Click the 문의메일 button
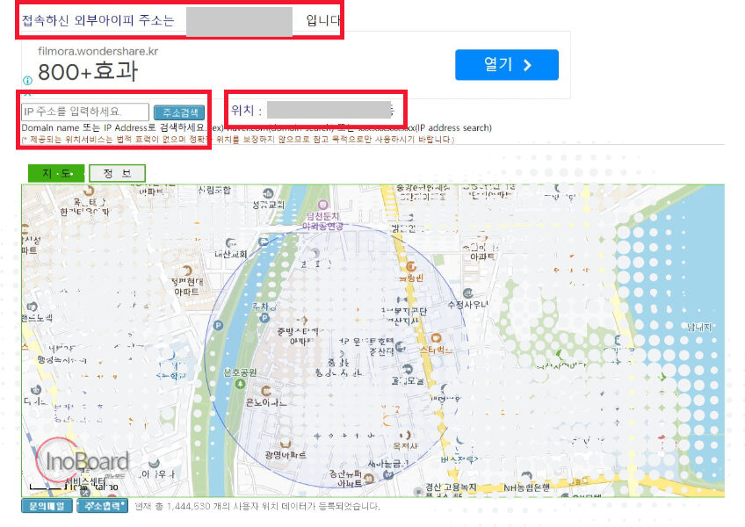 point(47,506)
